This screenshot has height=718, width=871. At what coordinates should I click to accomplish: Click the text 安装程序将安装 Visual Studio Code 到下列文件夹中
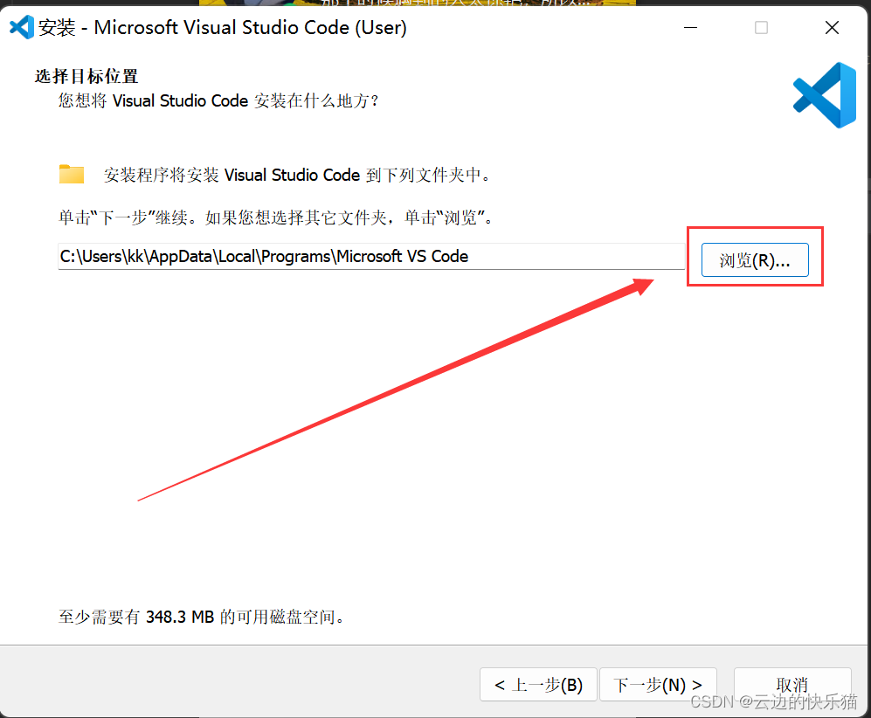click(x=297, y=175)
